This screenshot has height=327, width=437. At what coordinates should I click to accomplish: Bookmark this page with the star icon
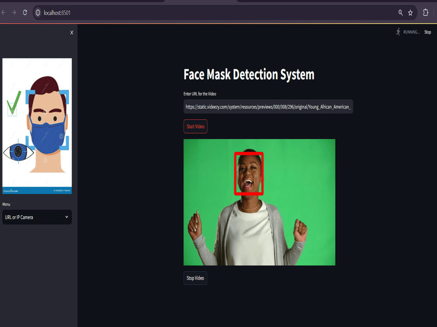click(x=410, y=13)
